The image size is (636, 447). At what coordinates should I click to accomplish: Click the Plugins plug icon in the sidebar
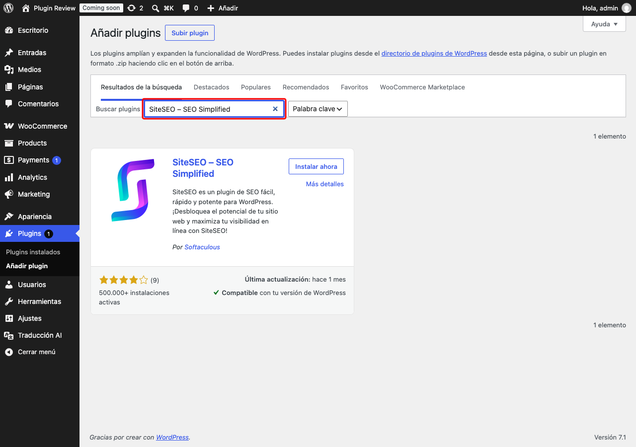pos(9,233)
